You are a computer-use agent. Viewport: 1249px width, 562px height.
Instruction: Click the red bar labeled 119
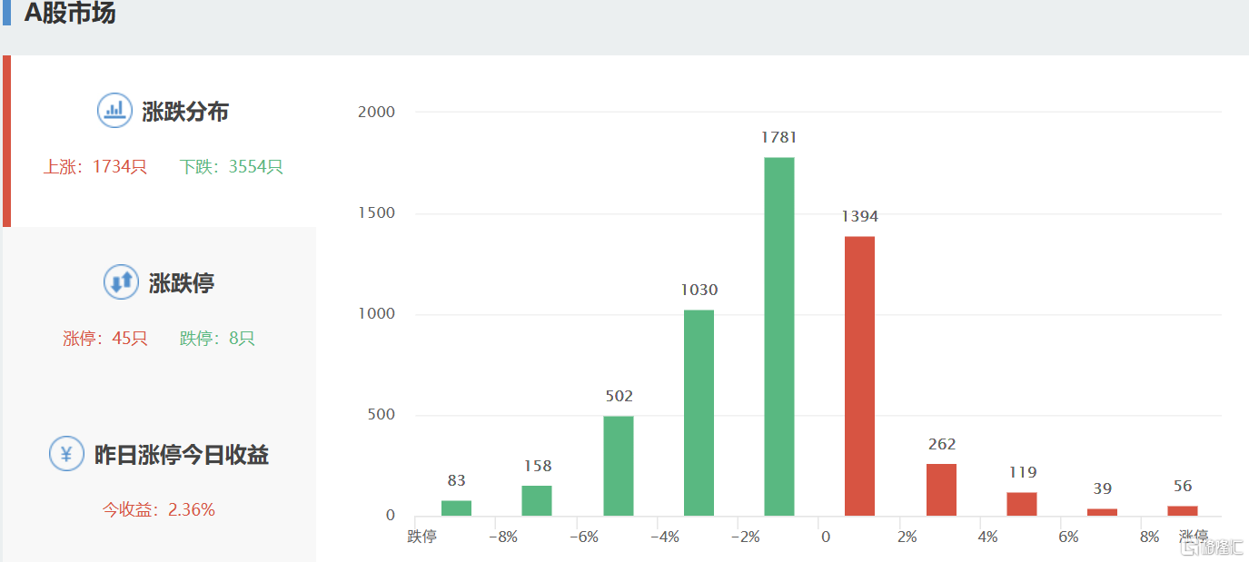[1021, 504]
